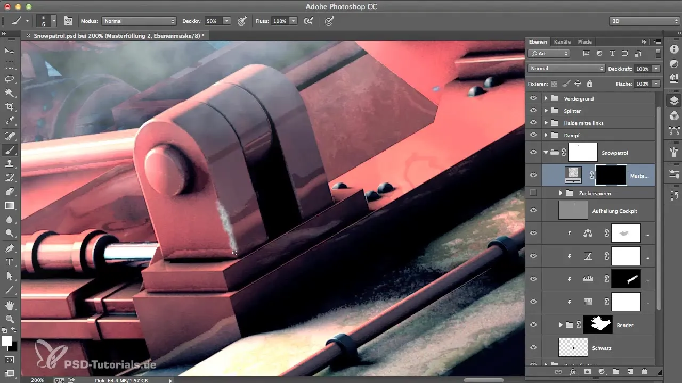The image size is (682, 383).
Task: Choose the Eraser tool
Action: [x=10, y=191]
